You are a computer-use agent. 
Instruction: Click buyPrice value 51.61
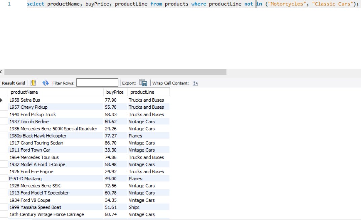pos(116,207)
